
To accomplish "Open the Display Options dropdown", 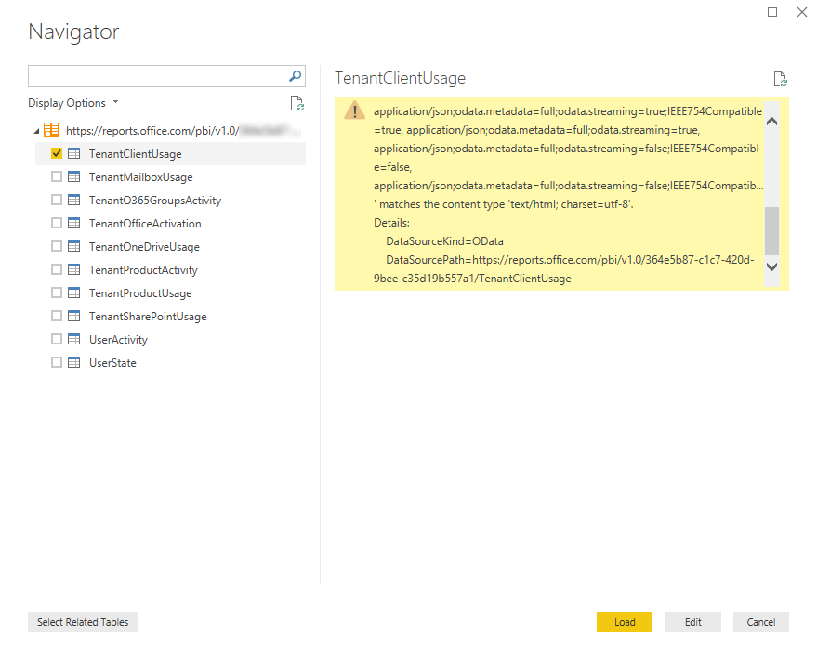I will pyautogui.click(x=72, y=103).
